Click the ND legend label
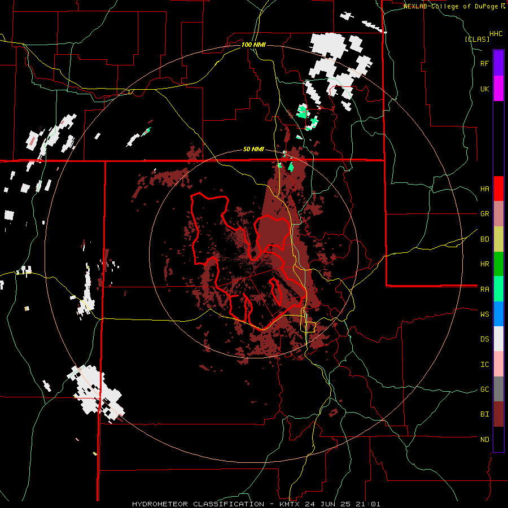 click(x=485, y=440)
